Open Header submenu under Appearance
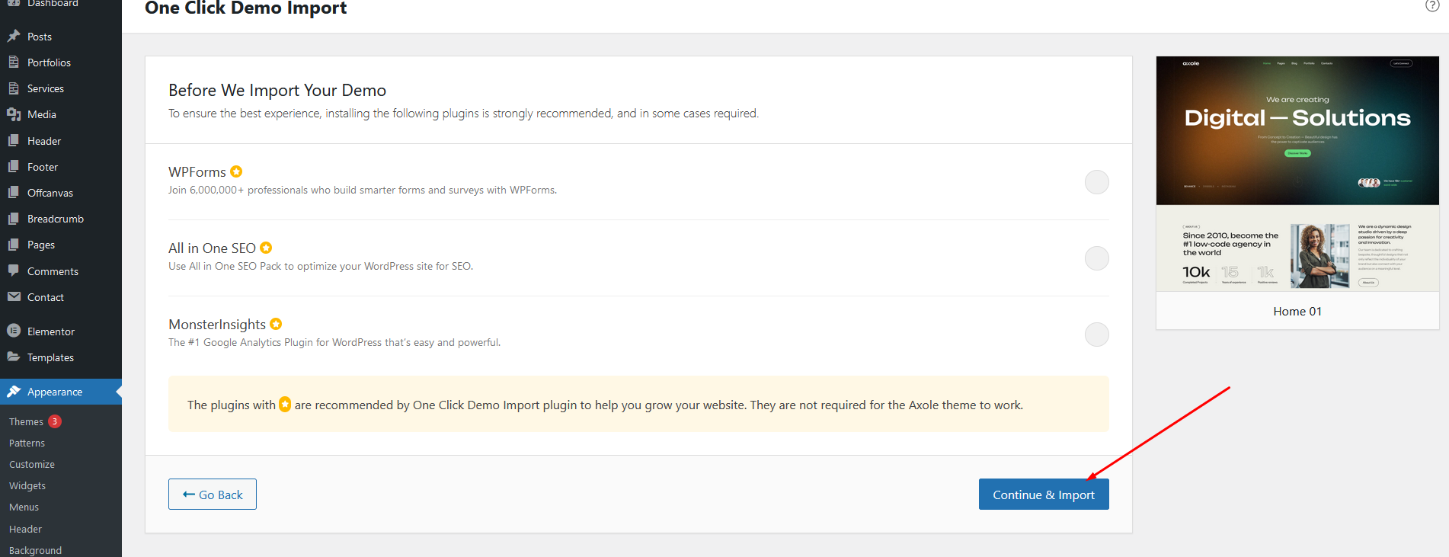Screen dimensions: 1449x557 (x=25, y=529)
